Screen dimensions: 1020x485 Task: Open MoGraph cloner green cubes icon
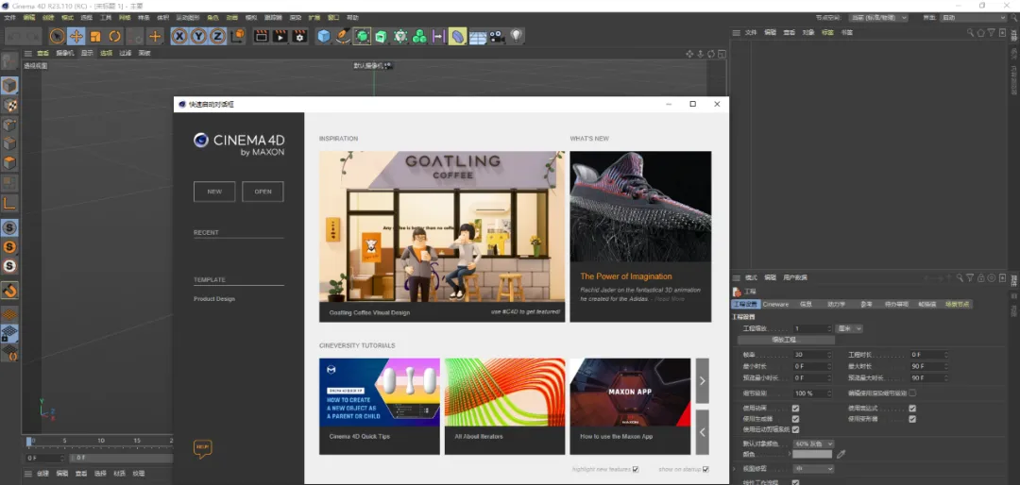coord(419,37)
